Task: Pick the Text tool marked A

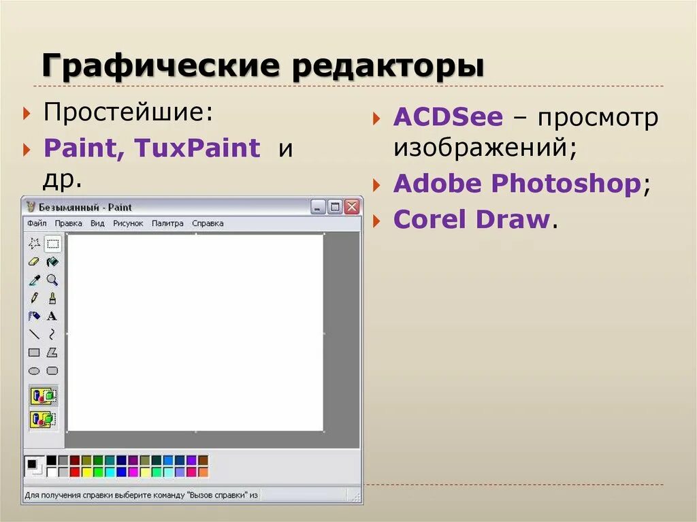Action: (x=52, y=316)
